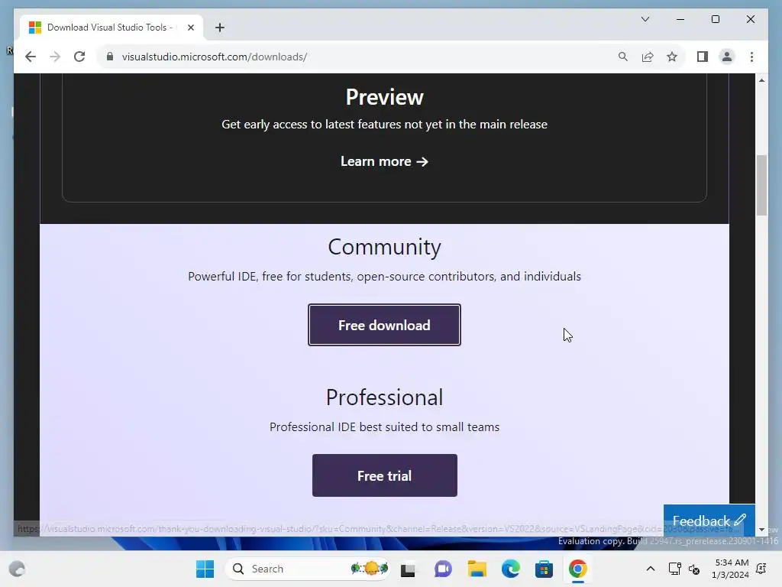Image resolution: width=782 pixels, height=587 pixels.
Task: Follow the Learn more link under Preview
Action: click(x=385, y=161)
